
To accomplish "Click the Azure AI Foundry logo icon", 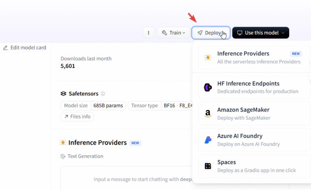I will point(208,140).
